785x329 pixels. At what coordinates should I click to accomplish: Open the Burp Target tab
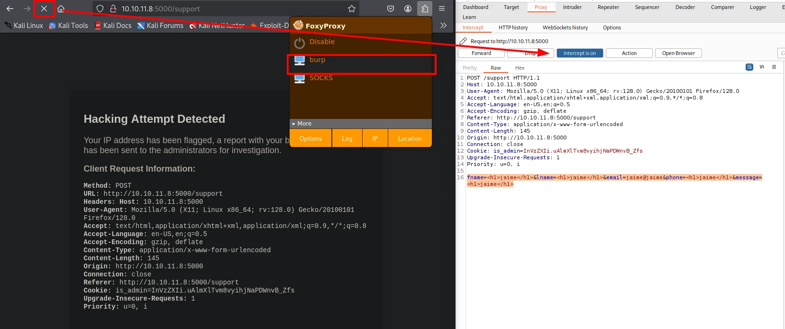(x=511, y=7)
